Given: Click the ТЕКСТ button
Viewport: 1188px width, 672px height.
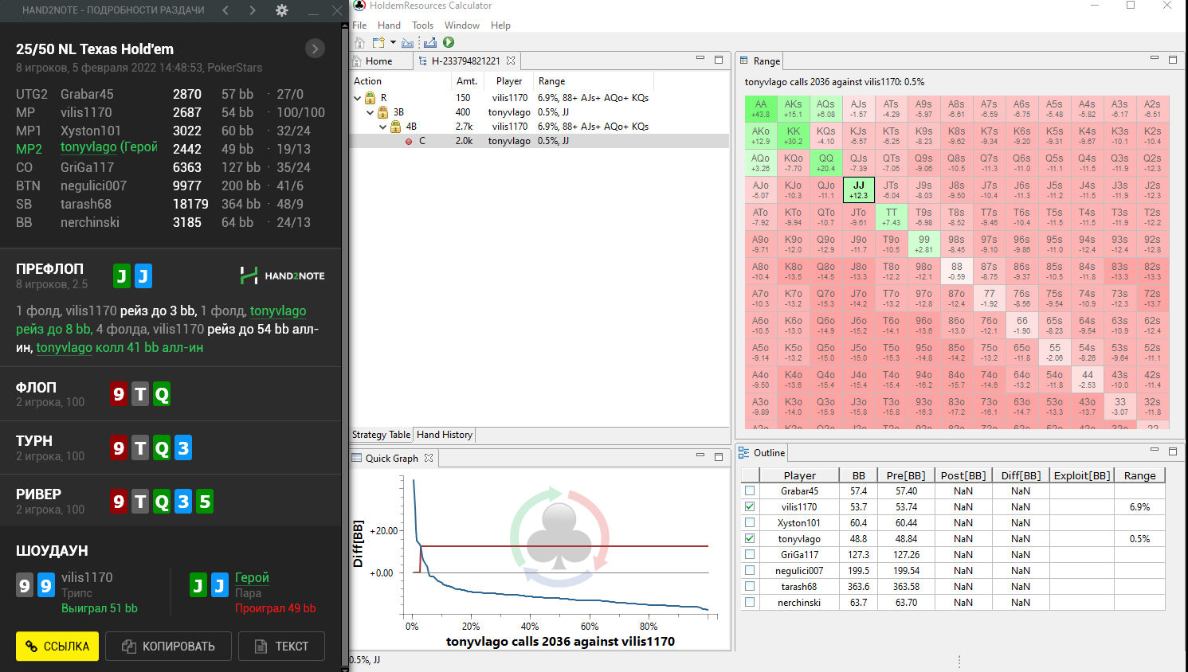Looking at the screenshot, I should click(281, 646).
